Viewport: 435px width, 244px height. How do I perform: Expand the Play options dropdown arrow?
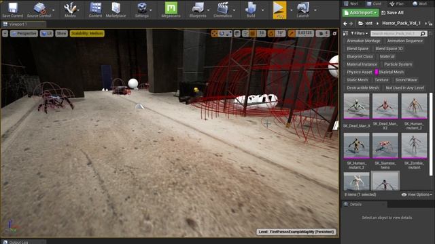point(291,10)
